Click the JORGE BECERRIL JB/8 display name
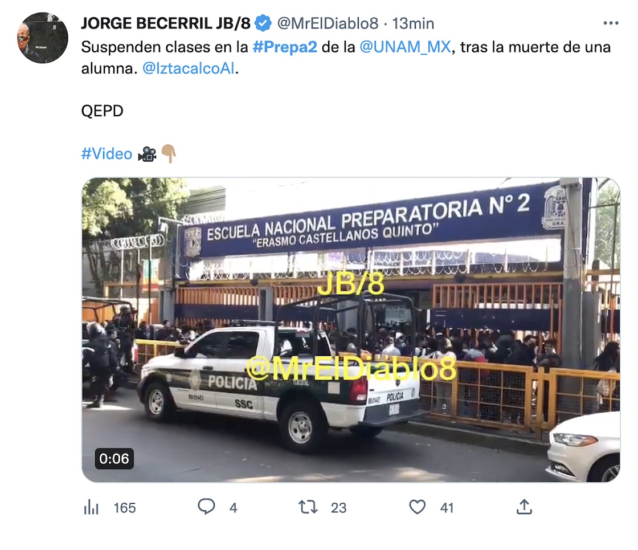This screenshot has height=550, width=638. [x=166, y=23]
